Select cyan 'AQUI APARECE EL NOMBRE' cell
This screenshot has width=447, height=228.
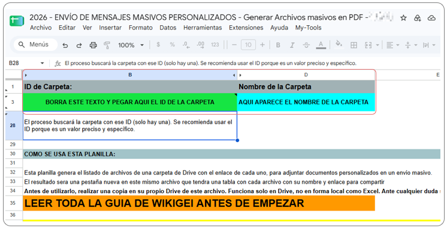pyautogui.click(x=306, y=102)
